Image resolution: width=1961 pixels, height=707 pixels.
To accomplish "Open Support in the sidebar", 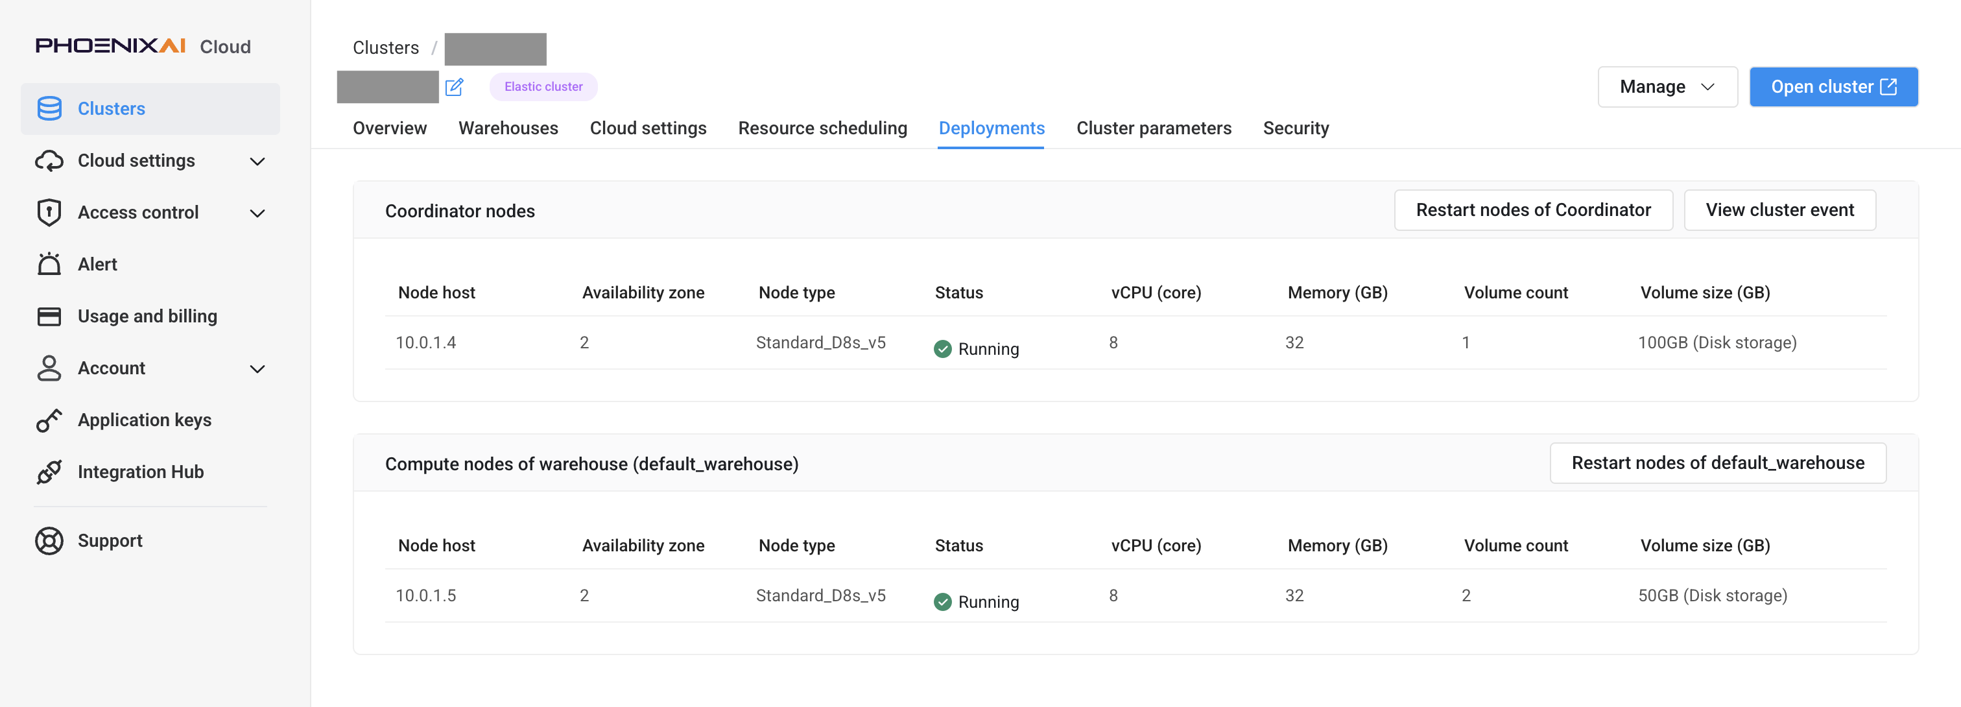I will point(150,541).
